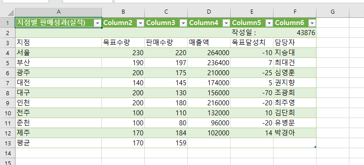This screenshot has height=165, width=364.
Task: Open the Column4 filter dropdown
Action: point(227,23)
